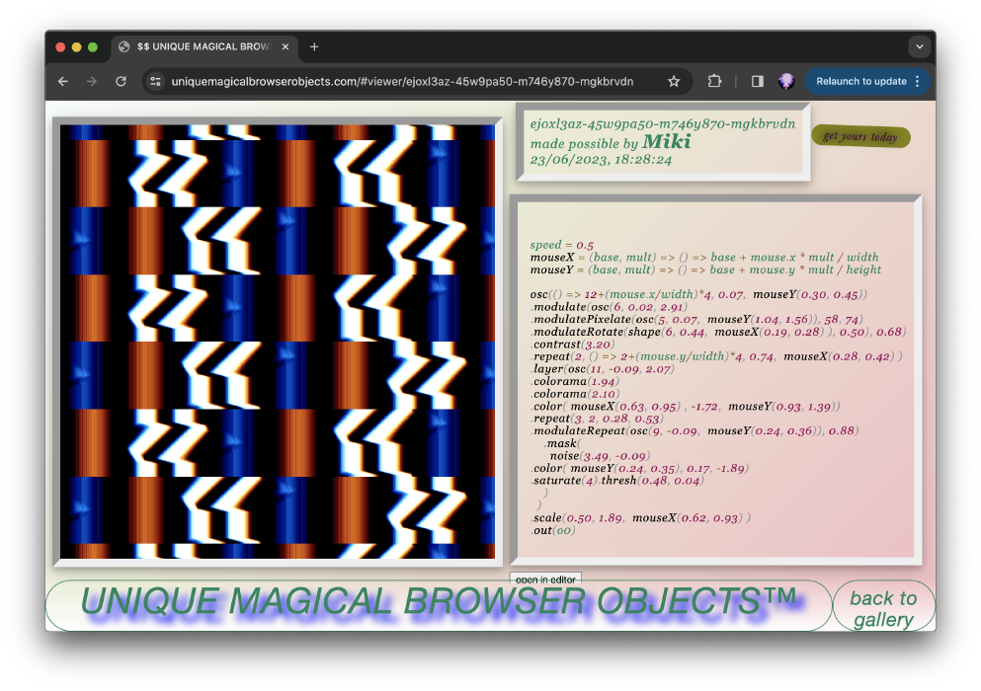Bookmark this page with the star icon

tap(674, 81)
